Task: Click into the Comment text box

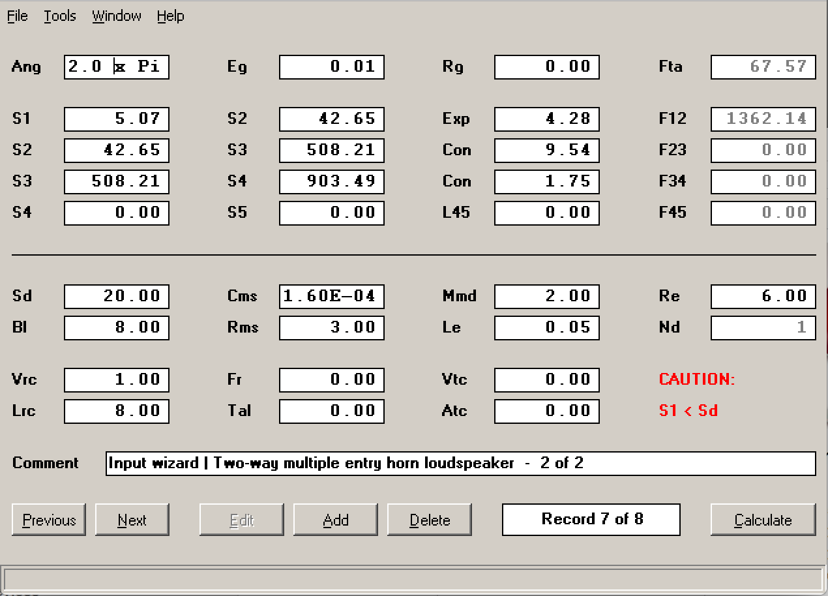Action: [461, 464]
